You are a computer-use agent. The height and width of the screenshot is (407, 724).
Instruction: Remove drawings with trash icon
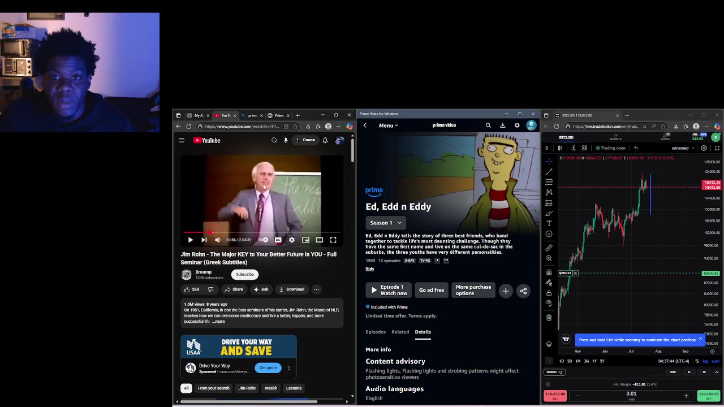coord(549,317)
